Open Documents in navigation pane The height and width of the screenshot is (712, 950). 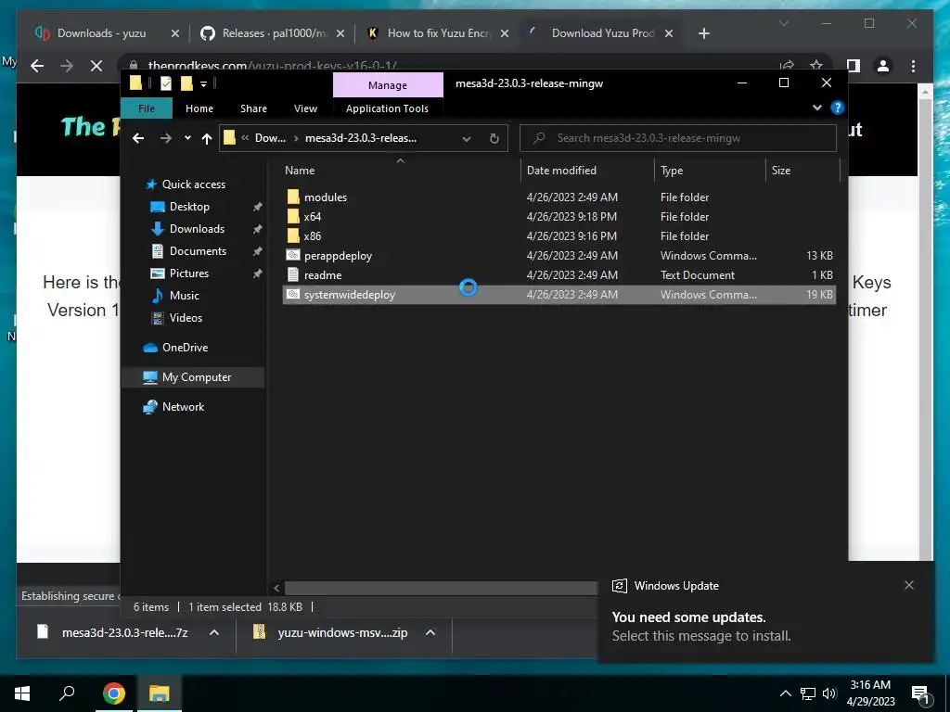(199, 251)
